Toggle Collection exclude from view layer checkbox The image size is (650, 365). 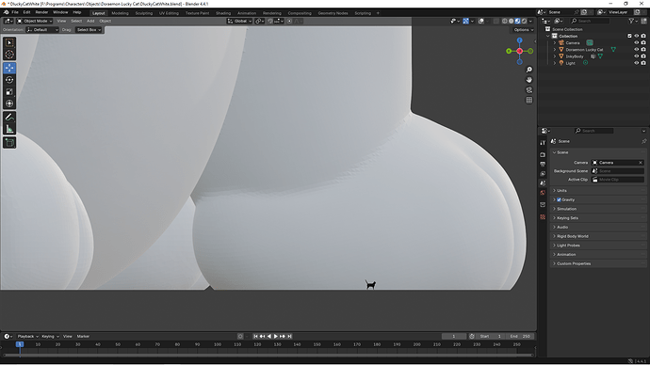629,36
